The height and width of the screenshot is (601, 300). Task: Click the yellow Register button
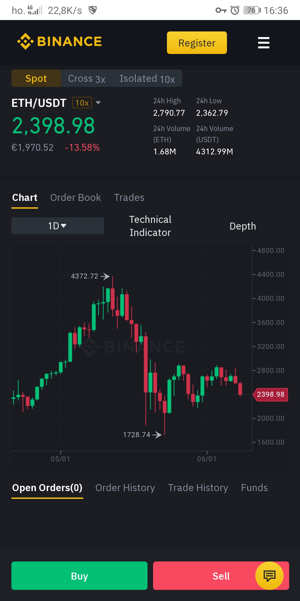tap(197, 43)
